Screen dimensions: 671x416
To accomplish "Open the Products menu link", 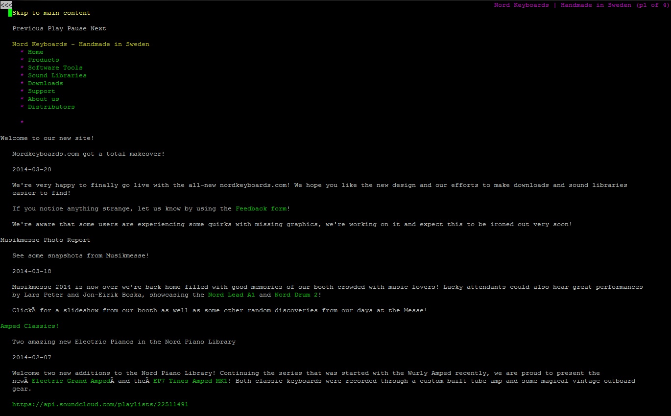I will [44, 60].
